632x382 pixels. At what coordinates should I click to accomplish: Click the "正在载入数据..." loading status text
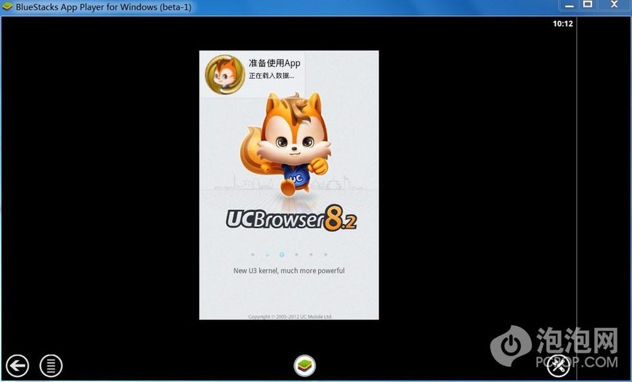271,76
